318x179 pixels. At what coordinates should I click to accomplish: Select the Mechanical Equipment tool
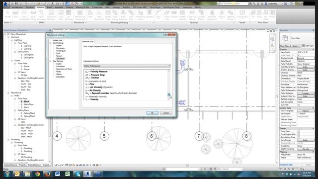80,15
